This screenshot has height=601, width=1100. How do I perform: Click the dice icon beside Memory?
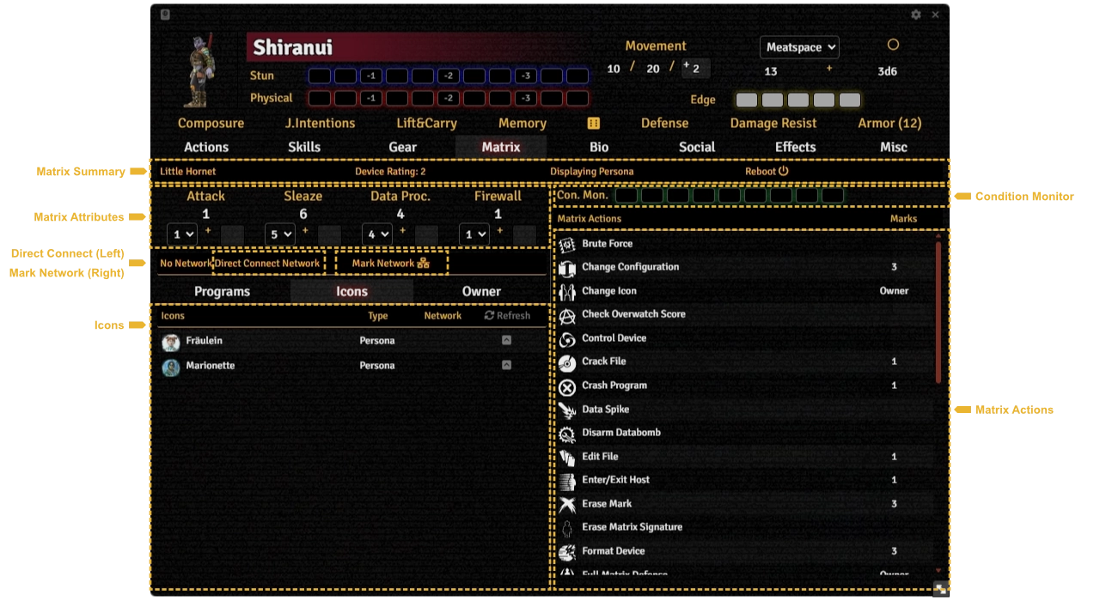(x=593, y=124)
